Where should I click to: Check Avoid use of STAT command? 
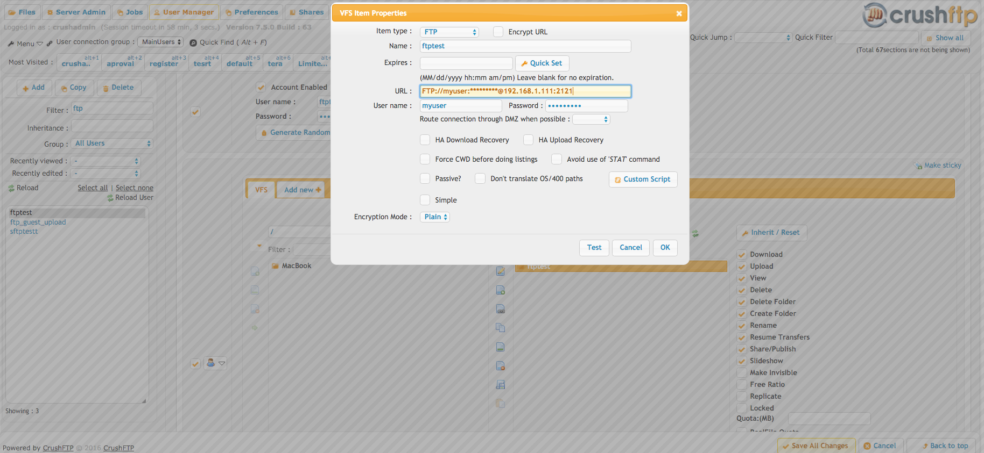tap(557, 160)
